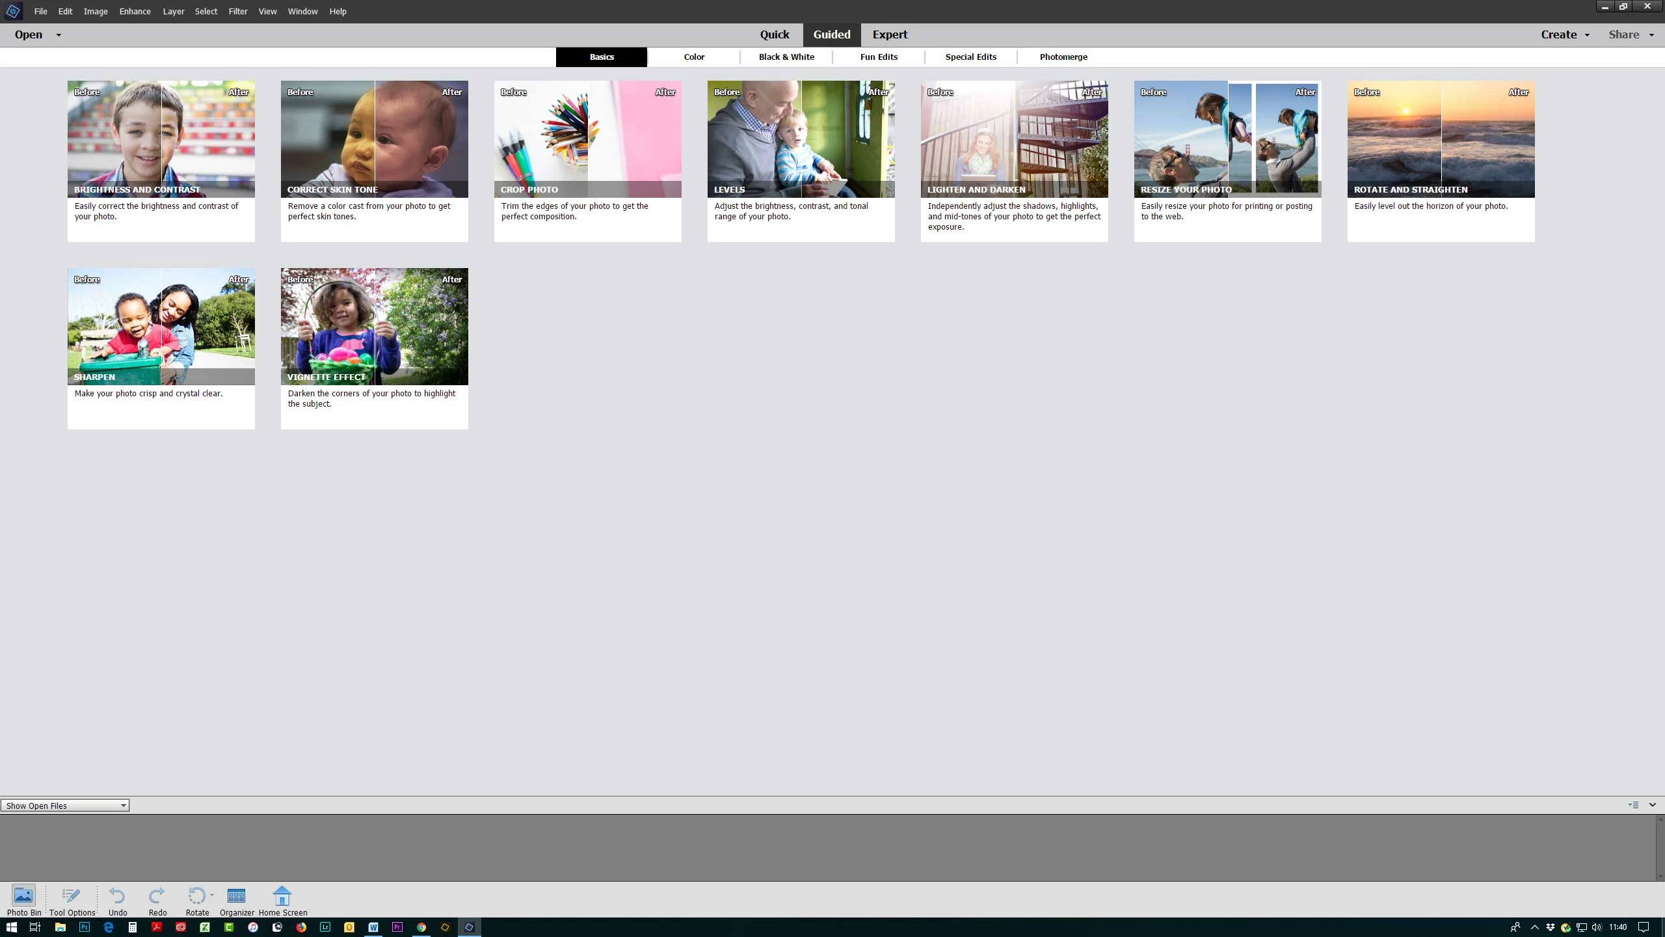Switch to Expert editing mode
The width and height of the screenshot is (1665, 937).
pos(890,34)
